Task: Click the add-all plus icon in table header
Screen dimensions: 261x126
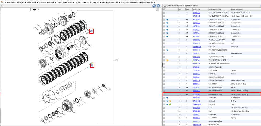Action: click(x=164, y=9)
